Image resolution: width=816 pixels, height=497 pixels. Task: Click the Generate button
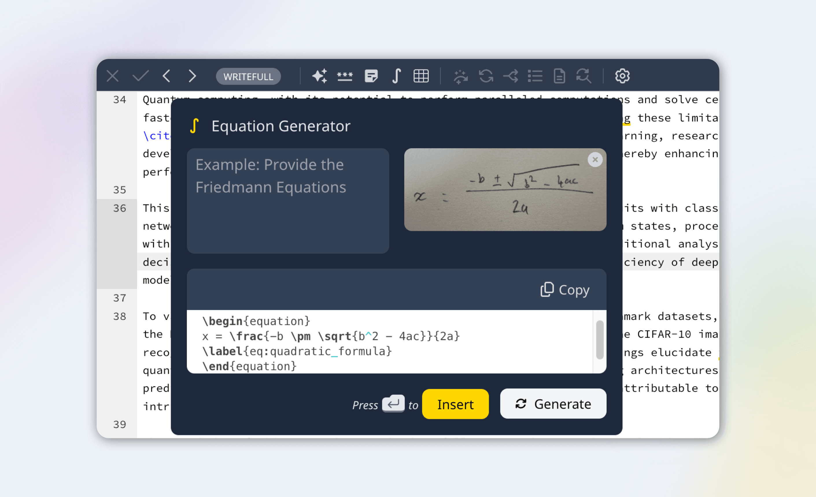[x=553, y=404]
